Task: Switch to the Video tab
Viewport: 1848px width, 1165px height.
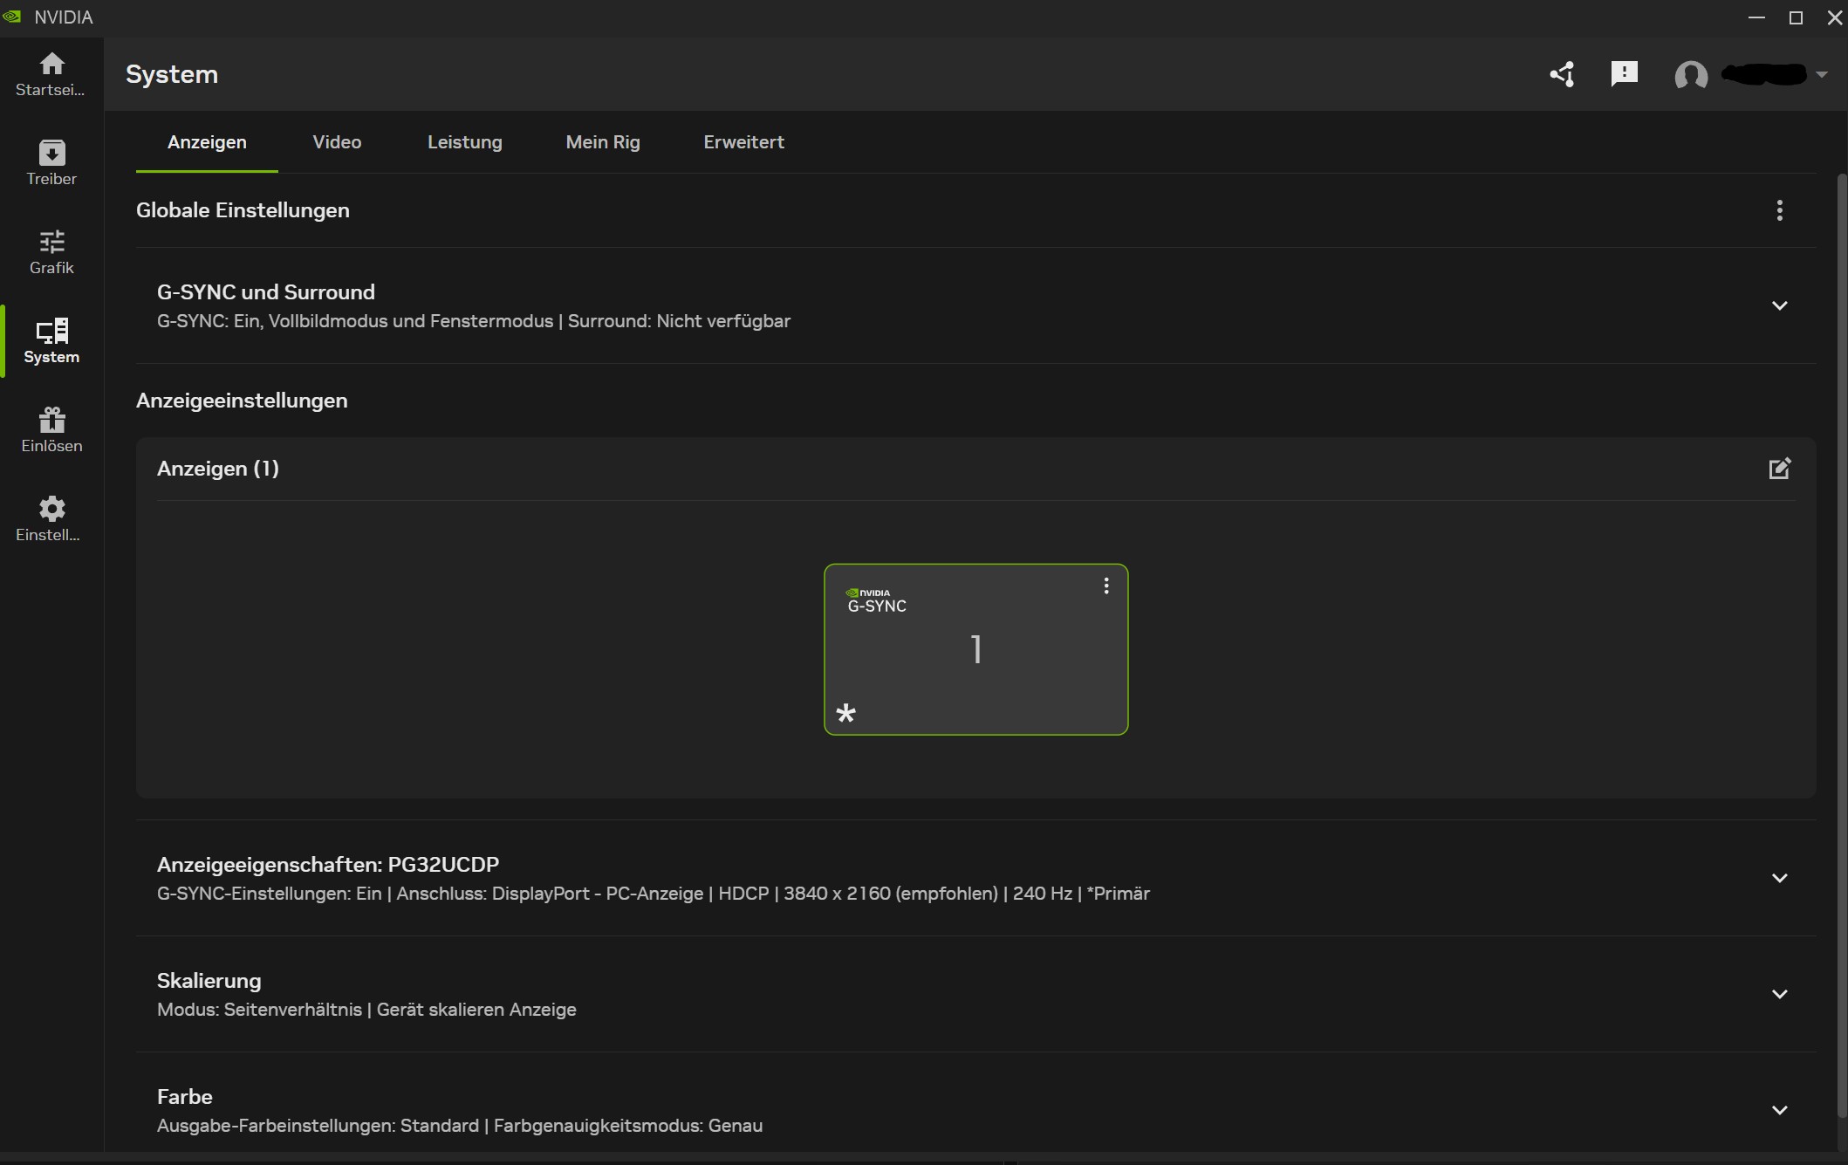Action: coord(337,142)
